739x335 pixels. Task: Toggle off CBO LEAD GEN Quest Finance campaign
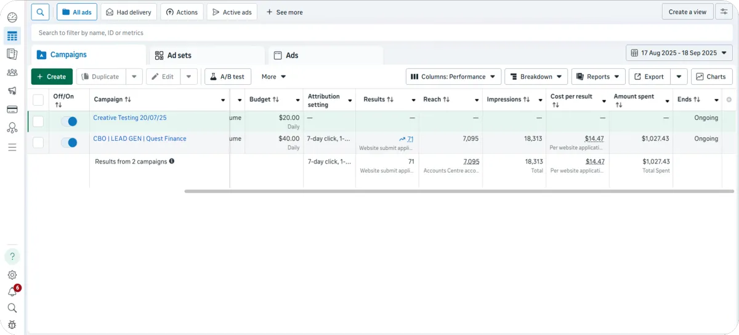point(68,143)
